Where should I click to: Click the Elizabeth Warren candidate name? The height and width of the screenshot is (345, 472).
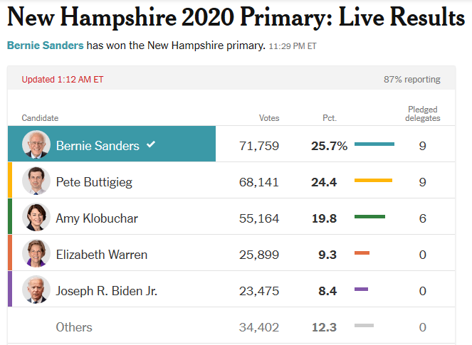coord(100,255)
